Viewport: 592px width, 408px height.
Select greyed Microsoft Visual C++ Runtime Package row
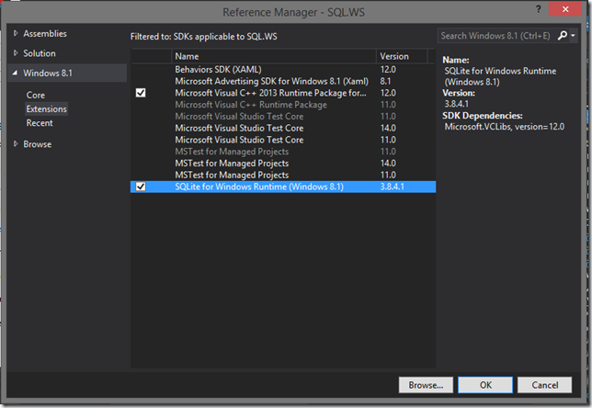[x=283, y=105]
